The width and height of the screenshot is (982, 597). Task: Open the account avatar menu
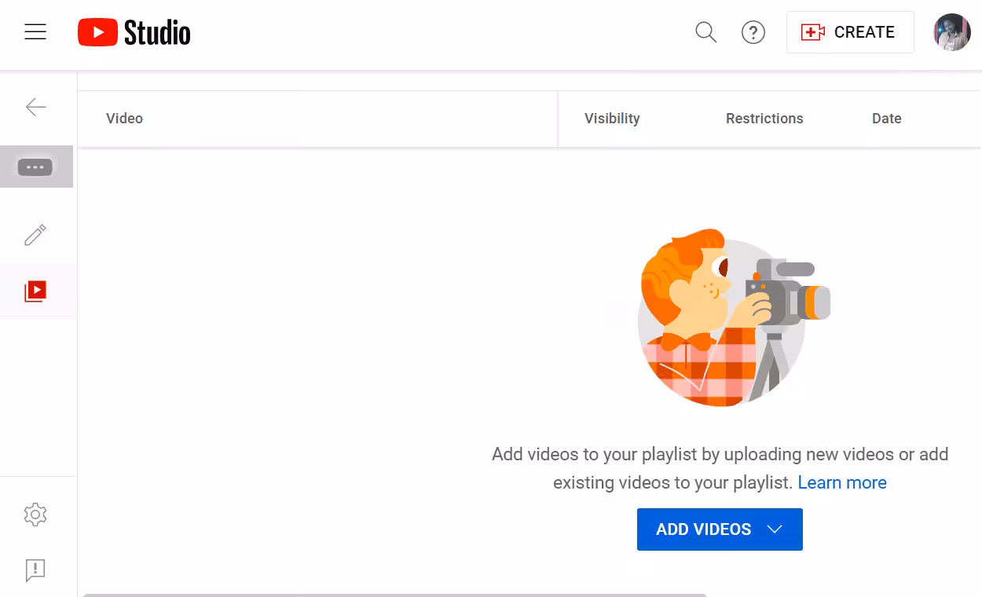coord(952,32)
